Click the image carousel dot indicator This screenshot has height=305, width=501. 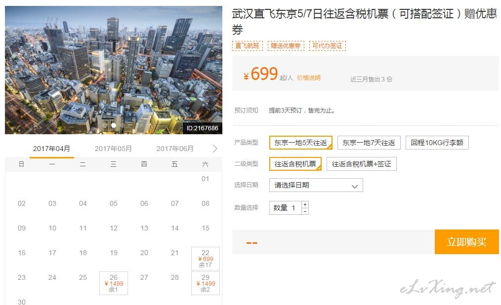coord(114,125)
